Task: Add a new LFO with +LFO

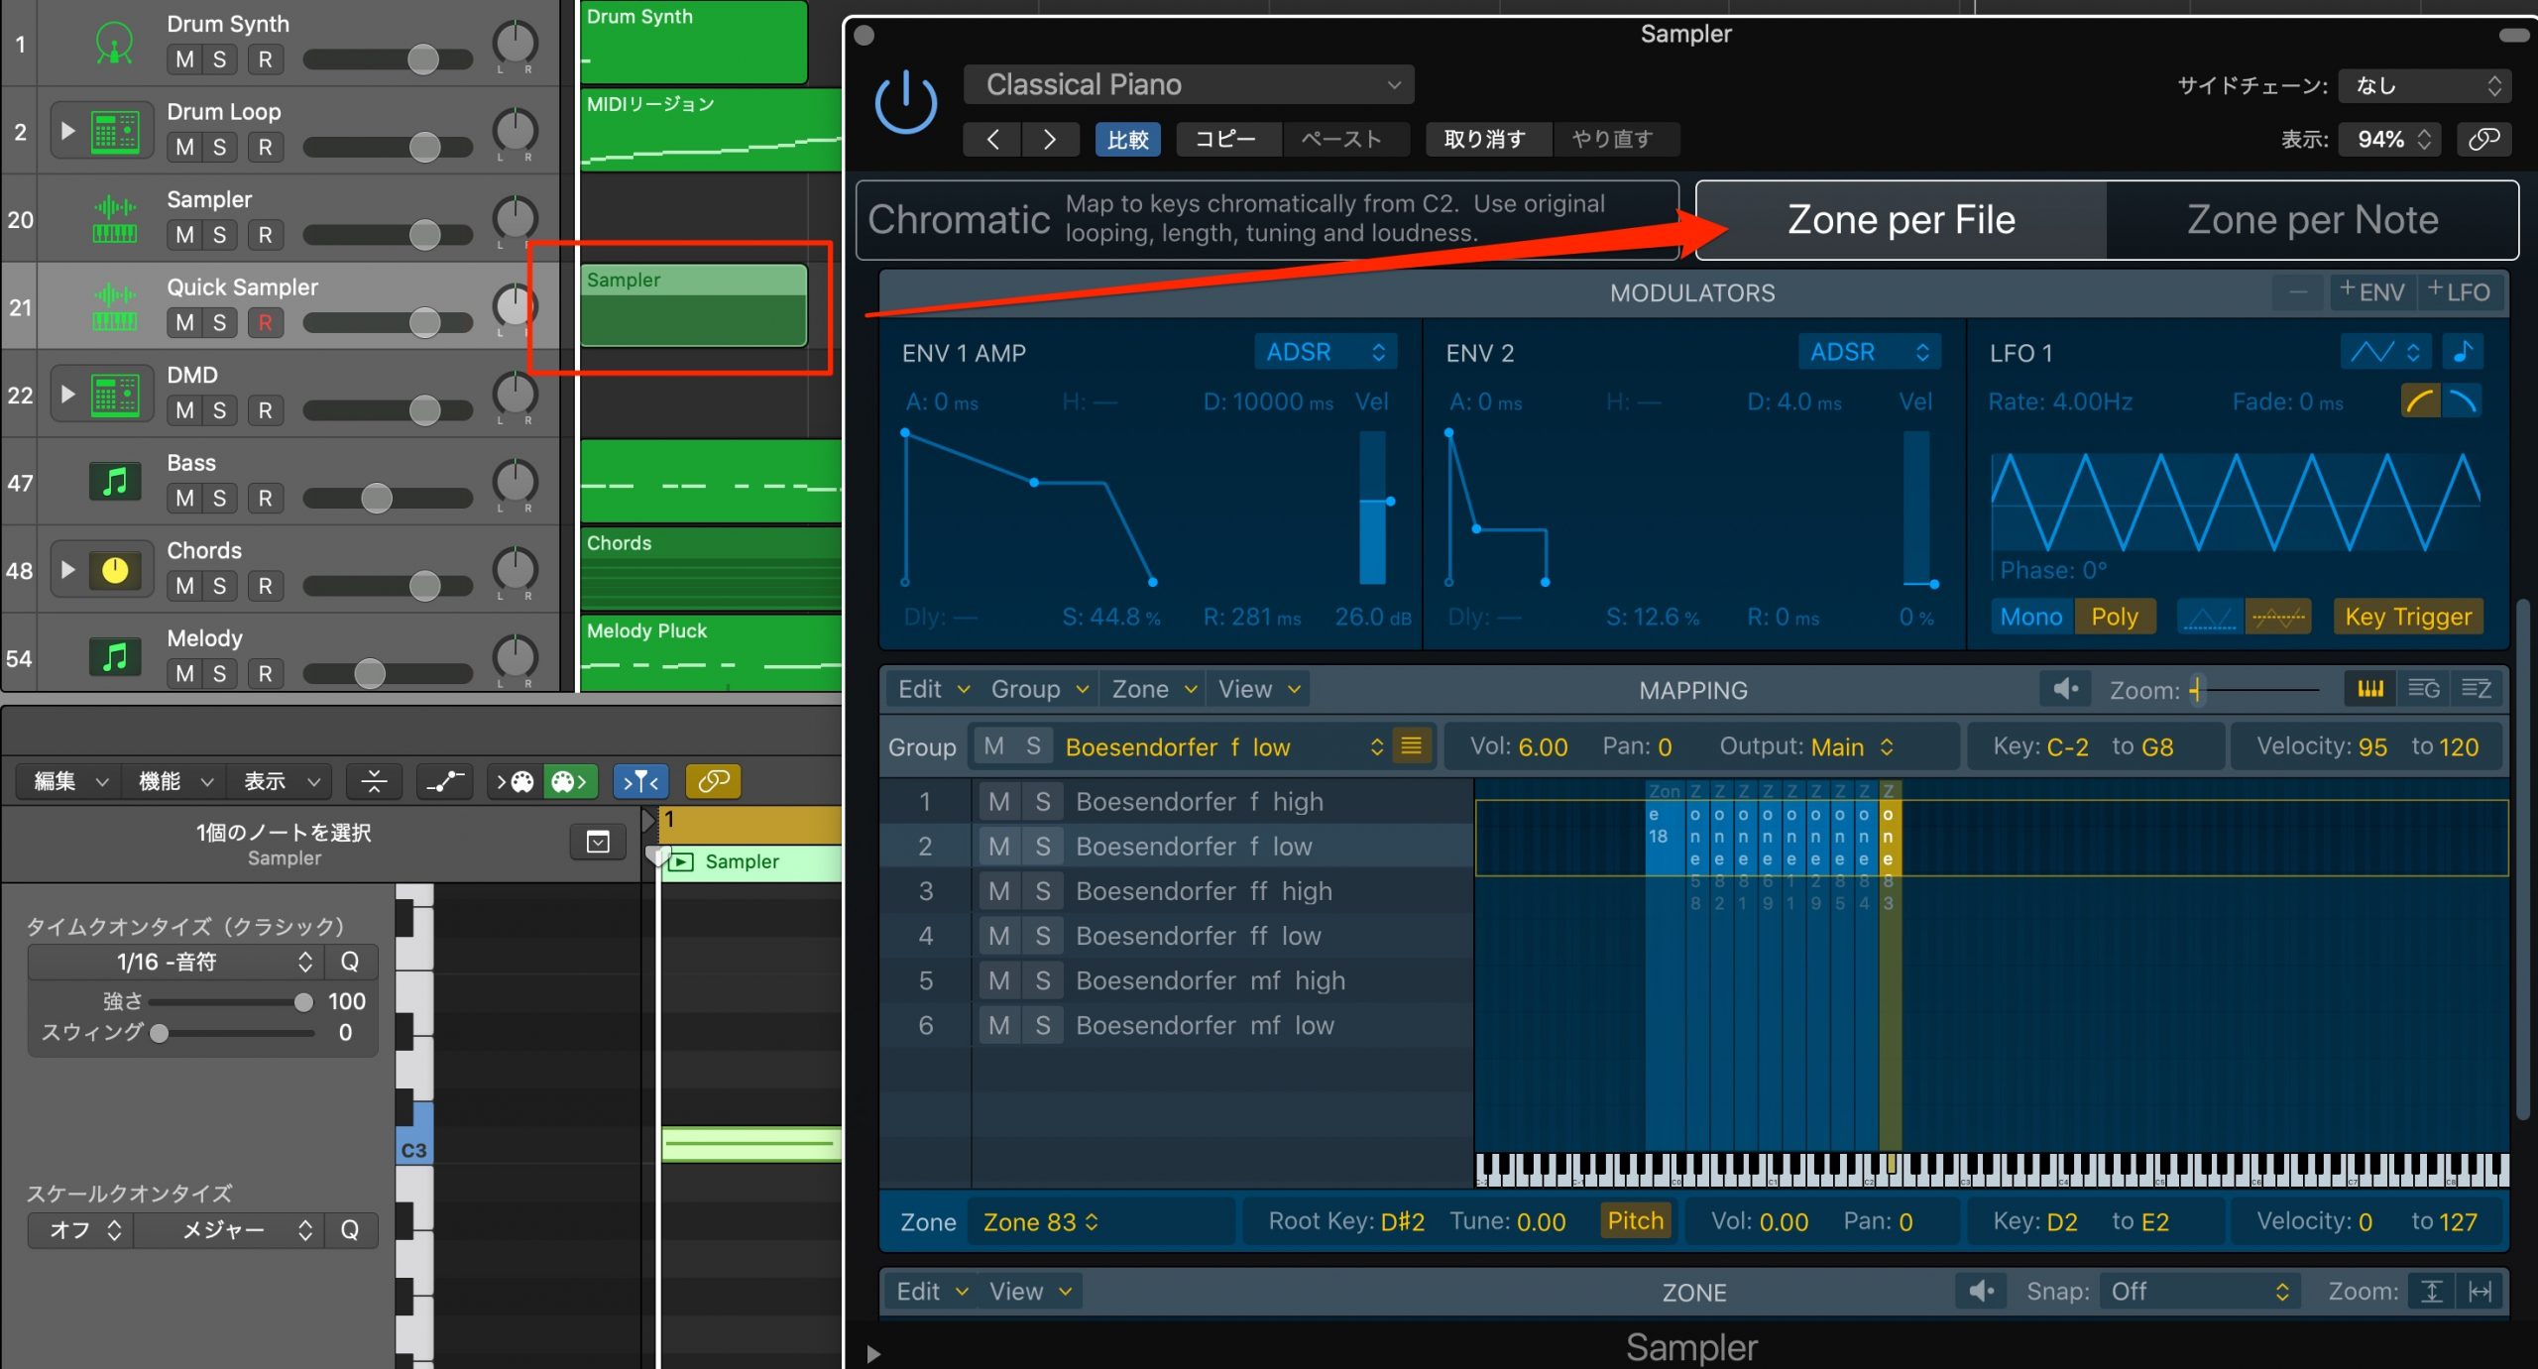Action: click(2459, 292)
